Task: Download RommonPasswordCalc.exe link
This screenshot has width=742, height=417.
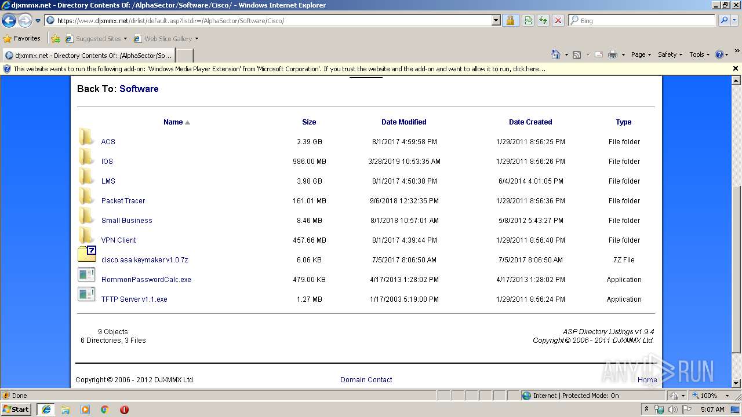Action: coord(146,280)
